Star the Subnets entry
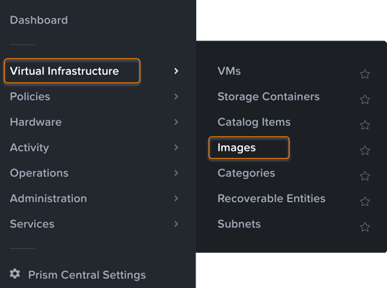This screenshot has height=288, width=387. click(x=364, y=227)
